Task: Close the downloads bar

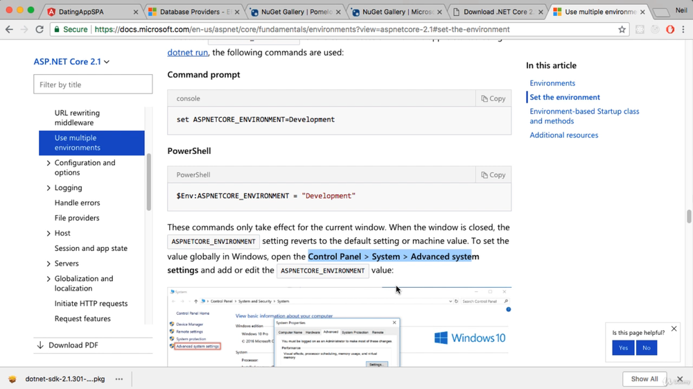Action: click(x=680, y=379)
